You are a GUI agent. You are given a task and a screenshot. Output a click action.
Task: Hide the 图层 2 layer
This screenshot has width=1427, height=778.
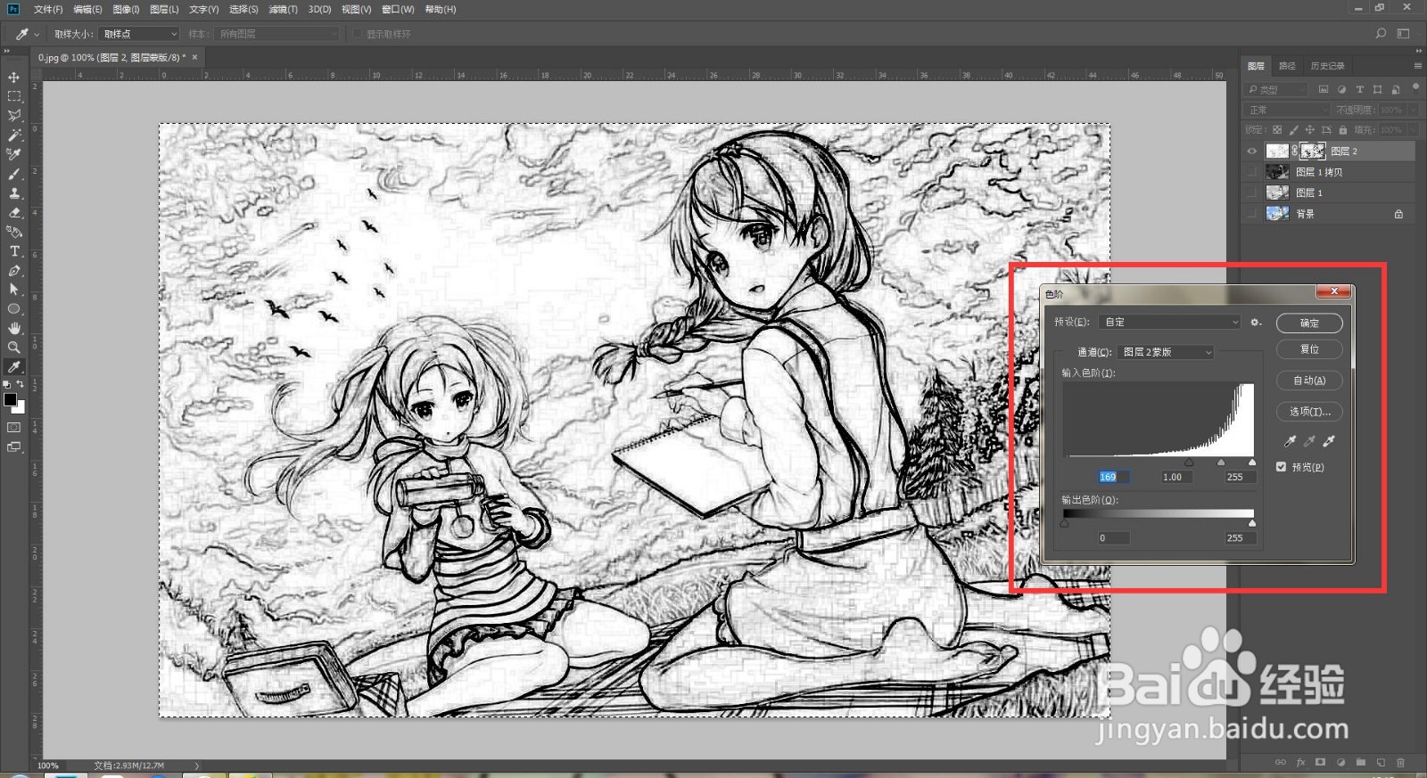tap(1251, 152)
